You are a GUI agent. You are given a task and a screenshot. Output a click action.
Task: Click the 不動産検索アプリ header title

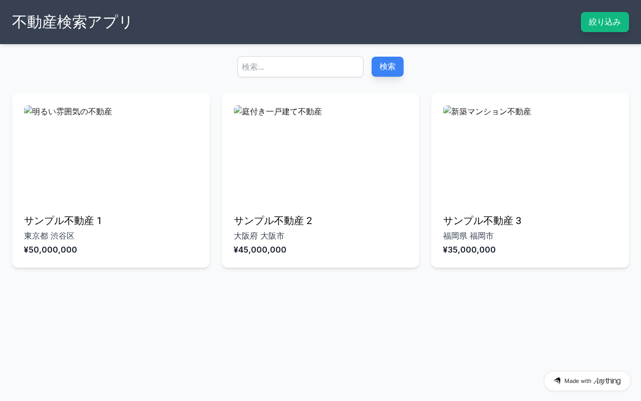click(x=72, y=22)
